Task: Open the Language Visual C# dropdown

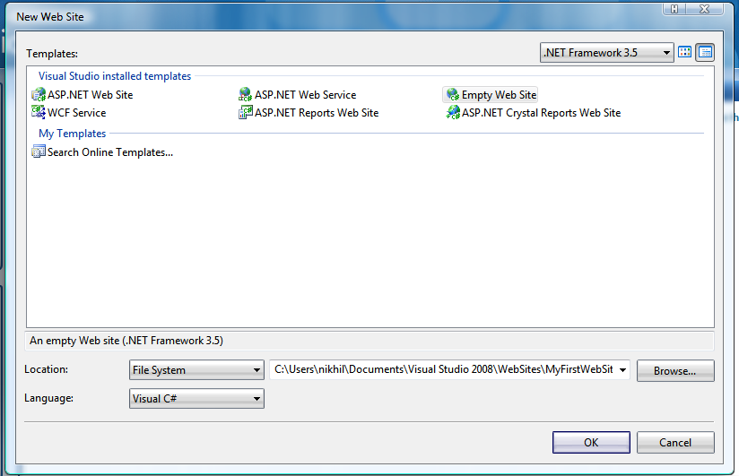Action: [196, 399]
